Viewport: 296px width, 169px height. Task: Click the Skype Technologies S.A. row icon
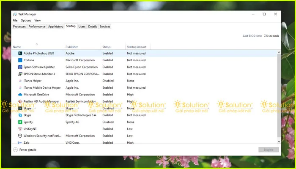click(x=20, y=115)
